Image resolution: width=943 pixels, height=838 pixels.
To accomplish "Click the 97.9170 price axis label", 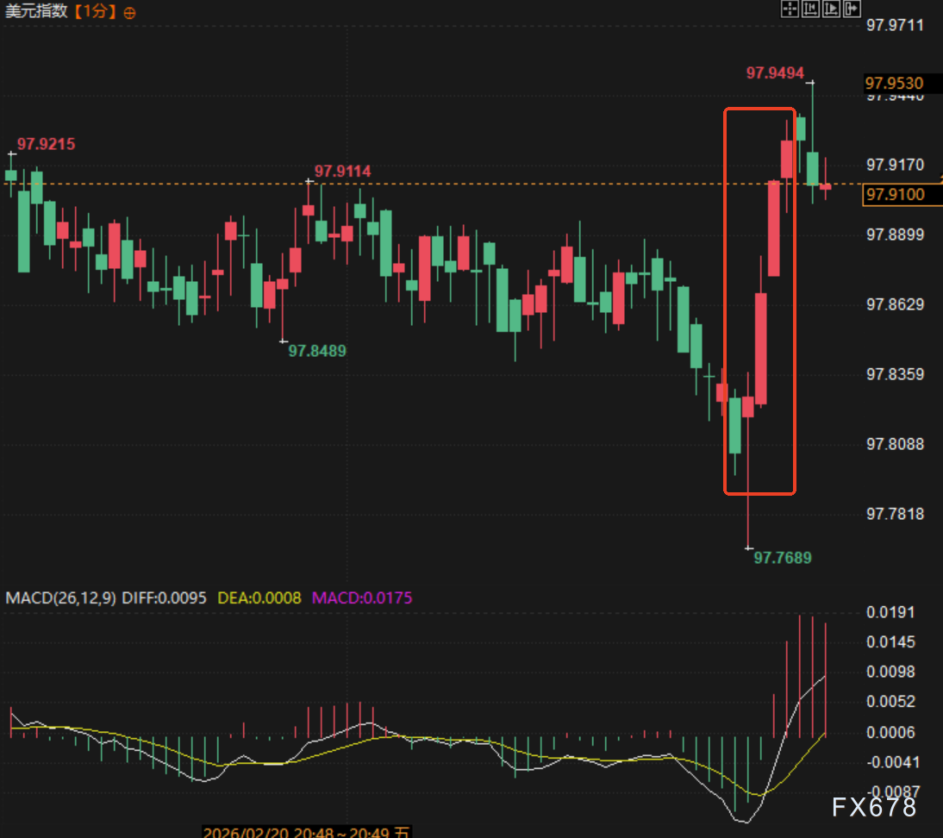I will pyautogui.click(x=895, y=164).
